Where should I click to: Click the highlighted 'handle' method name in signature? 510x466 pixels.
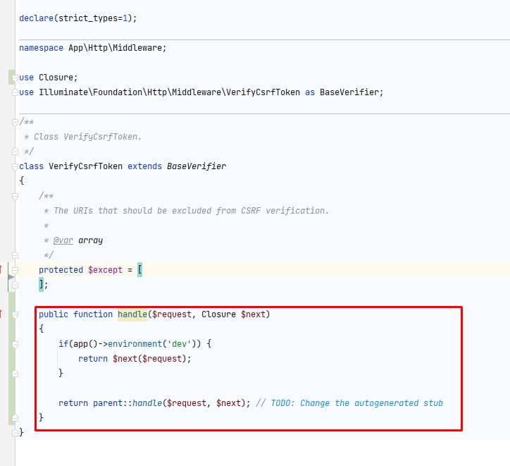tap(132, 314)
